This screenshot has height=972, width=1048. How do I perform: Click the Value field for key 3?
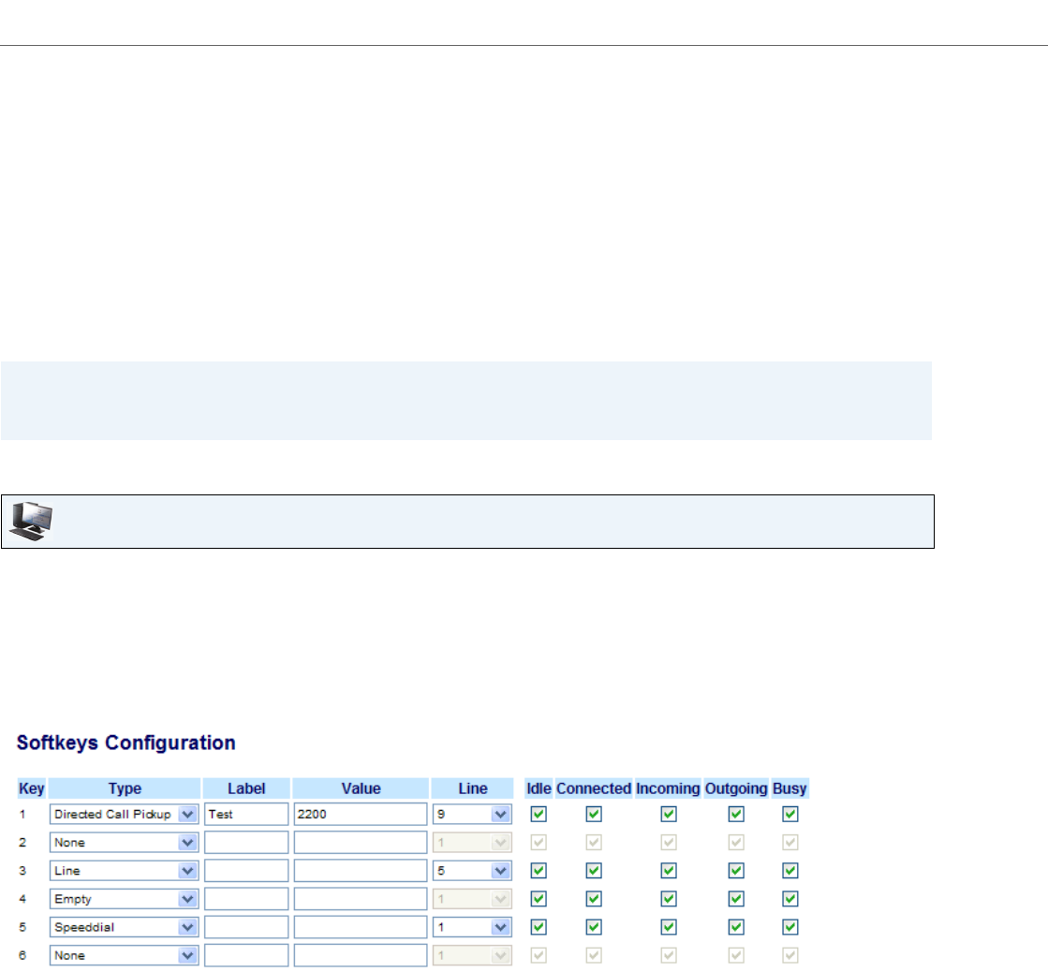(x=360, y=871)
